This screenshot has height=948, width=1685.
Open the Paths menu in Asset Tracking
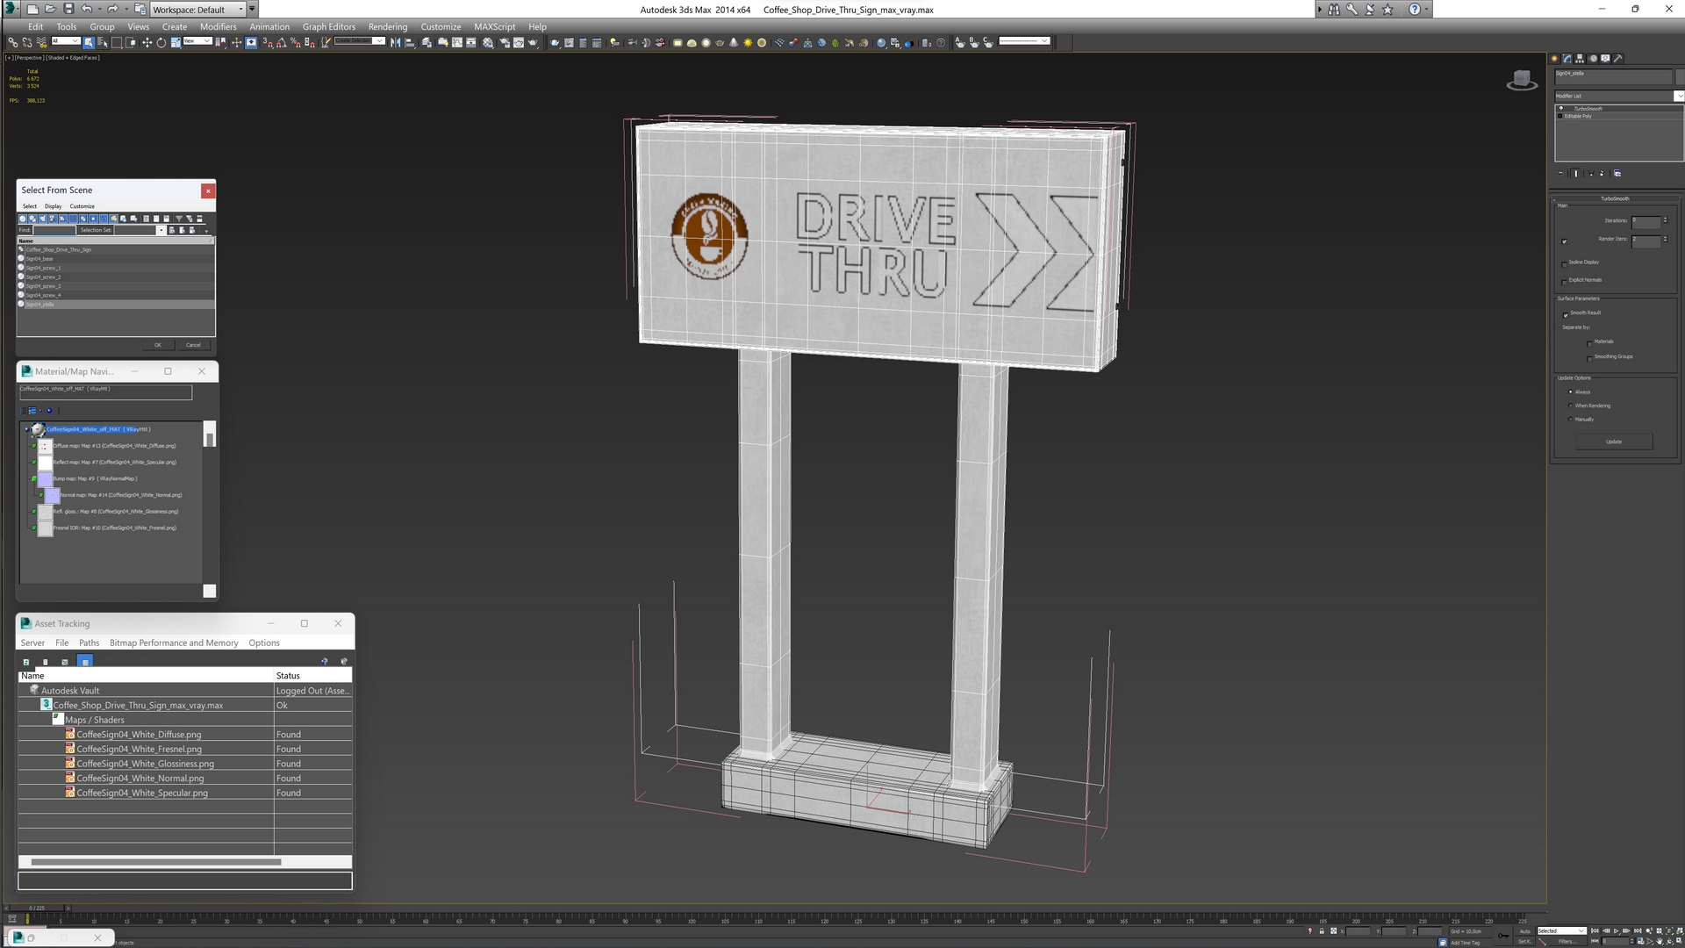click(x=89, y=643)
